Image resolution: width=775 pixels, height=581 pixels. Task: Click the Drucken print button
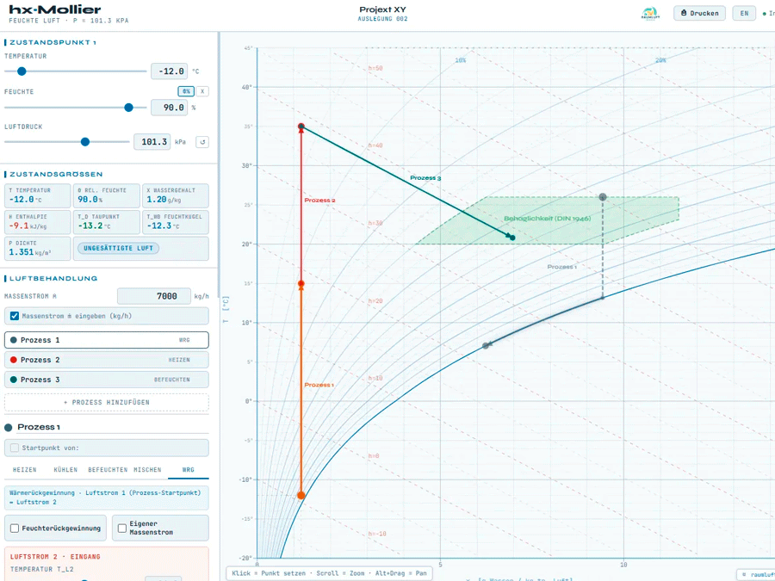click(699, 13)
